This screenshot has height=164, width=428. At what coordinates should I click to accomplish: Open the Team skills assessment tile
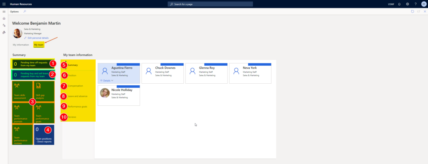[23, 91]
